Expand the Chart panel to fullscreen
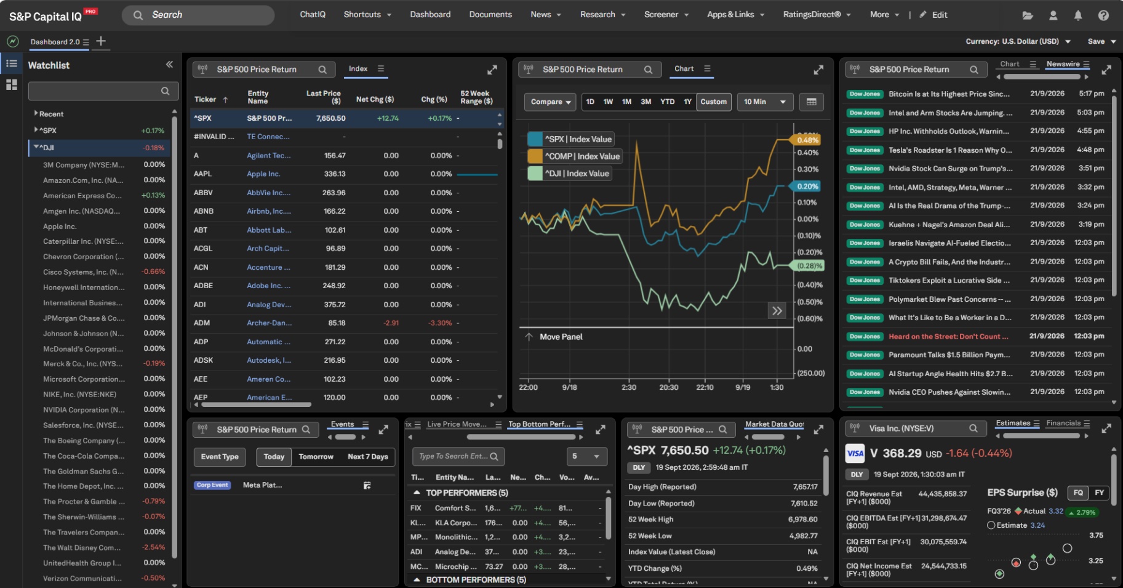Image resolution: width=1123 pixels, height=588 pixels. coord(818,70)
